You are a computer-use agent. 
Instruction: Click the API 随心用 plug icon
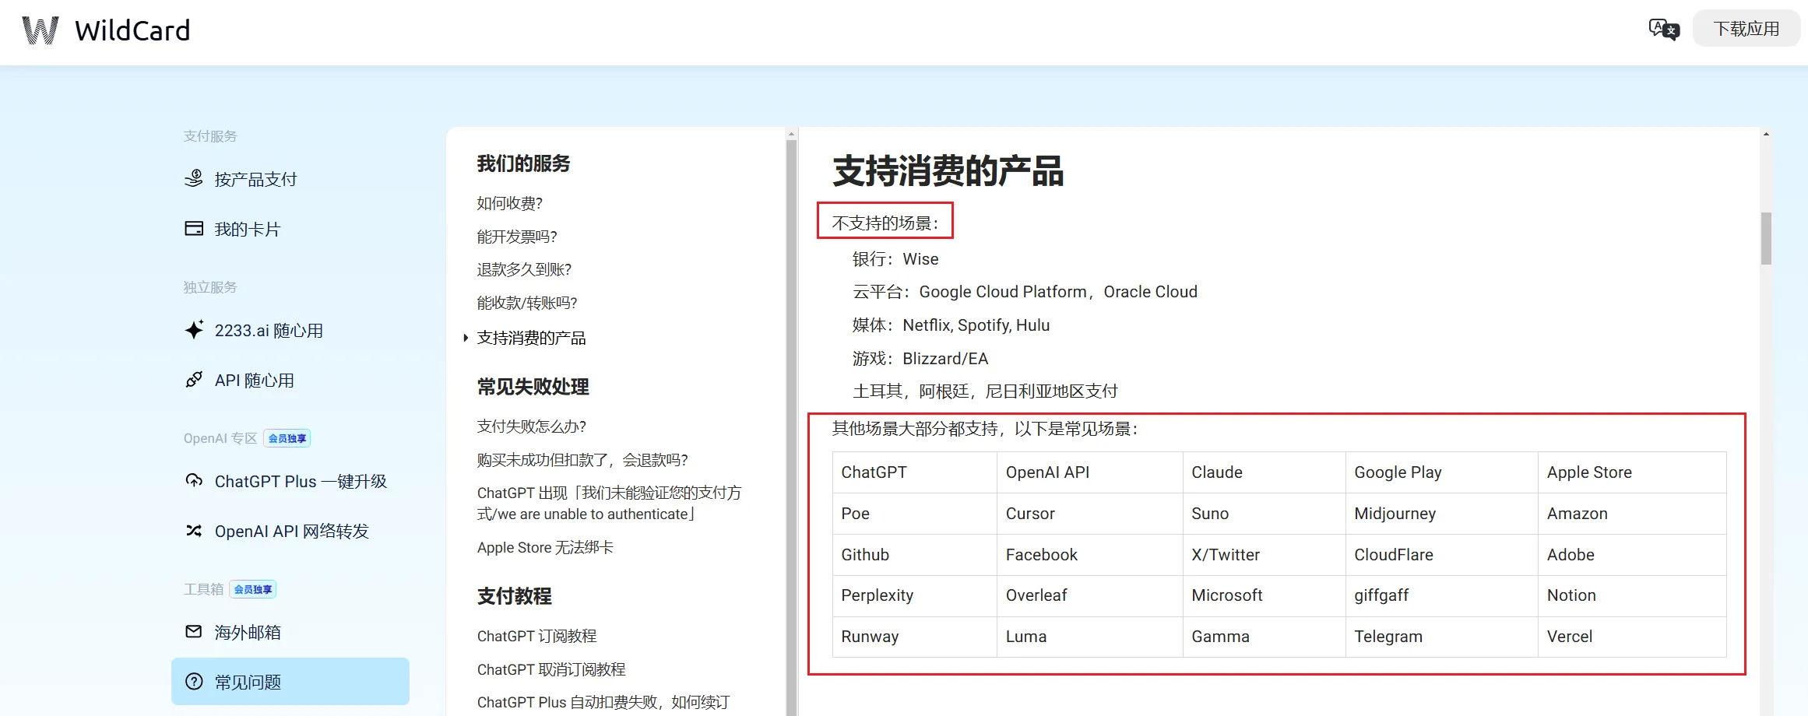click(x=194, y=380)
